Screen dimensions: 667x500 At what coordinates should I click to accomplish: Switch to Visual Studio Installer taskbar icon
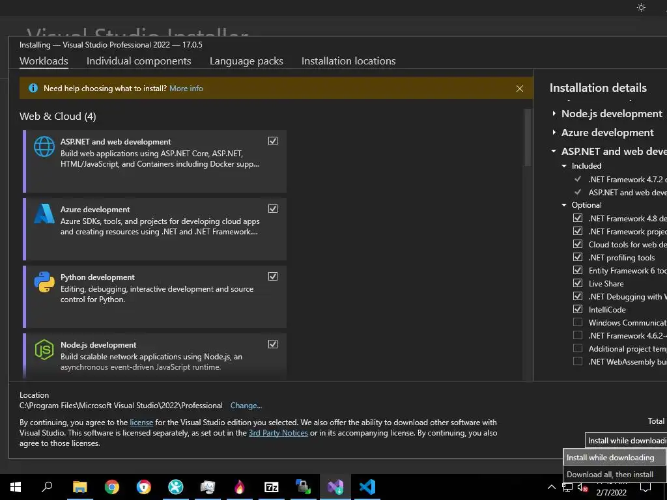335,486
